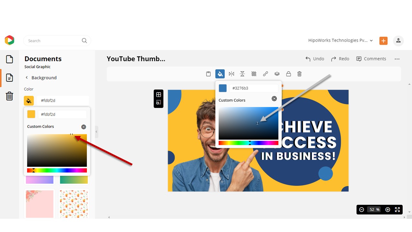Click the Search input field
The width and height of the screenshot is (412, 232).
53,41
